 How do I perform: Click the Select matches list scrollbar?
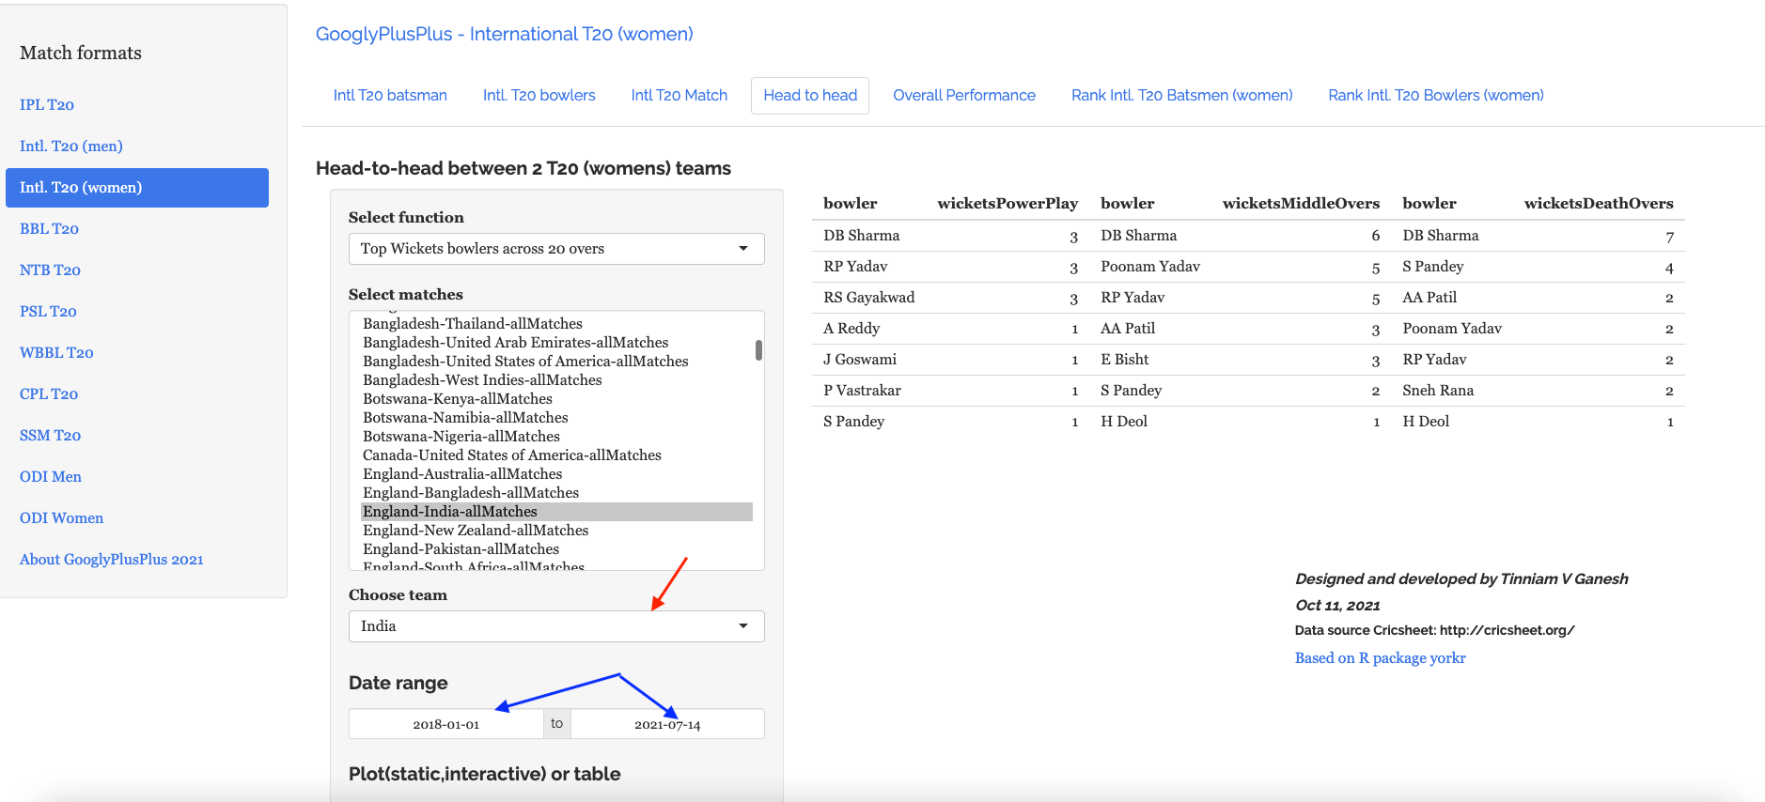(758, 350)
